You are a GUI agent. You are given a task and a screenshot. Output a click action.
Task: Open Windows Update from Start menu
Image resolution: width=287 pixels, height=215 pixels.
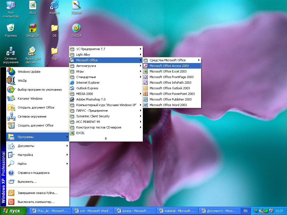(38, 72)
